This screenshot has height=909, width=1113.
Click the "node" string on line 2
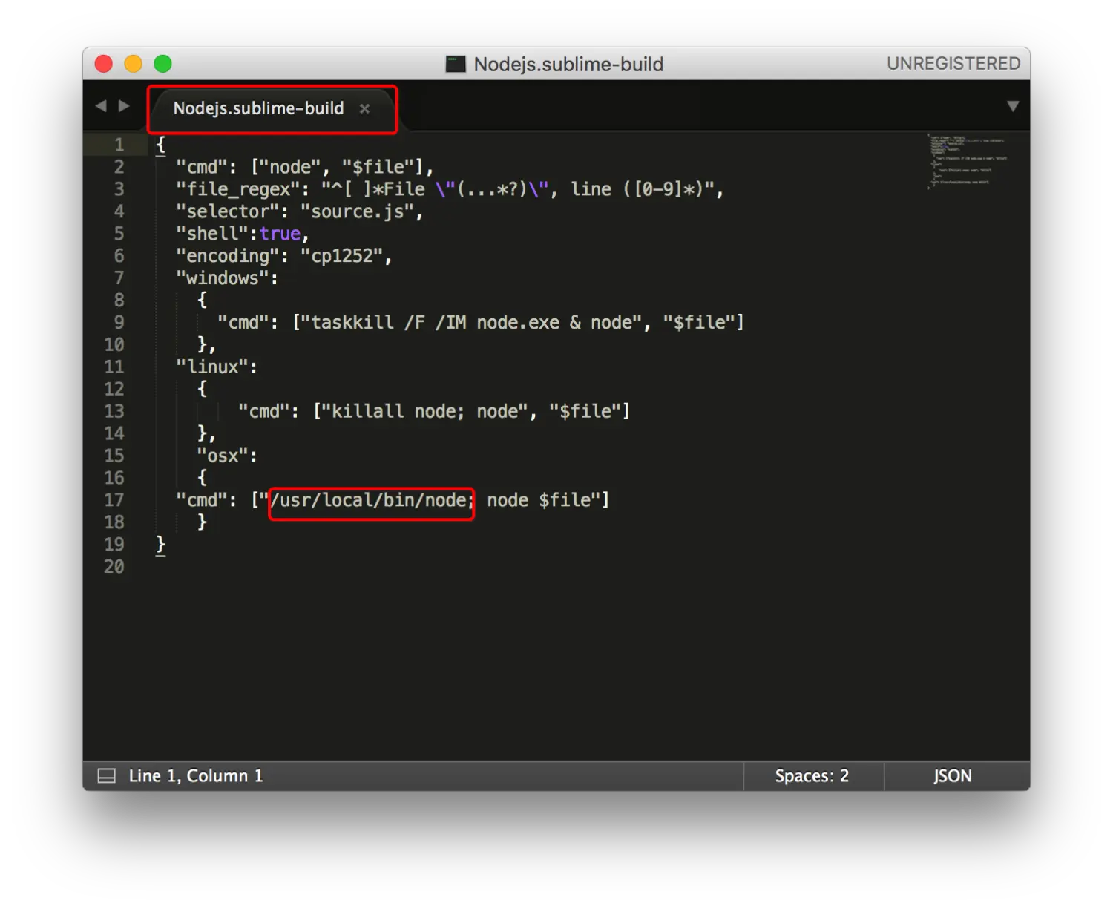[x=289, y=167]
